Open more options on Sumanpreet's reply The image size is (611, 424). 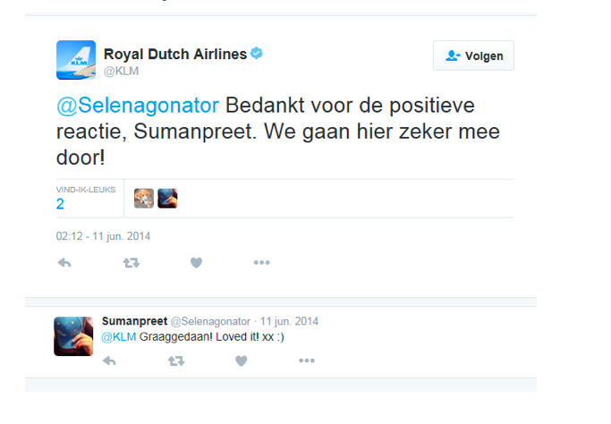click(x=307, y=361)
